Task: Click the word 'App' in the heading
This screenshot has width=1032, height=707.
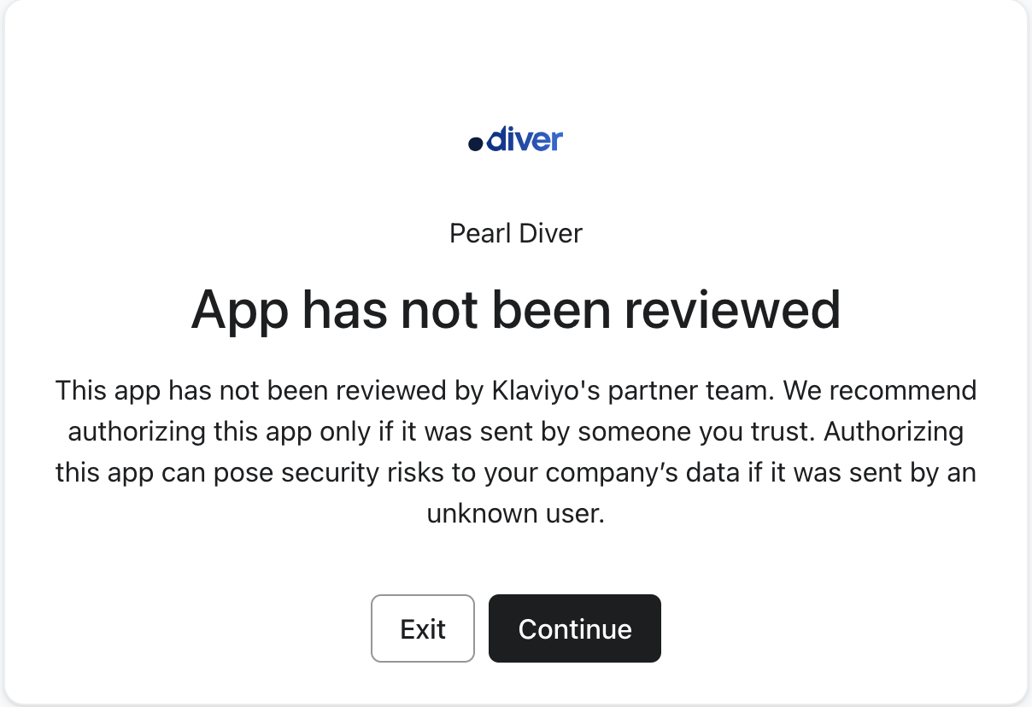Action: [x=242, y=311]
